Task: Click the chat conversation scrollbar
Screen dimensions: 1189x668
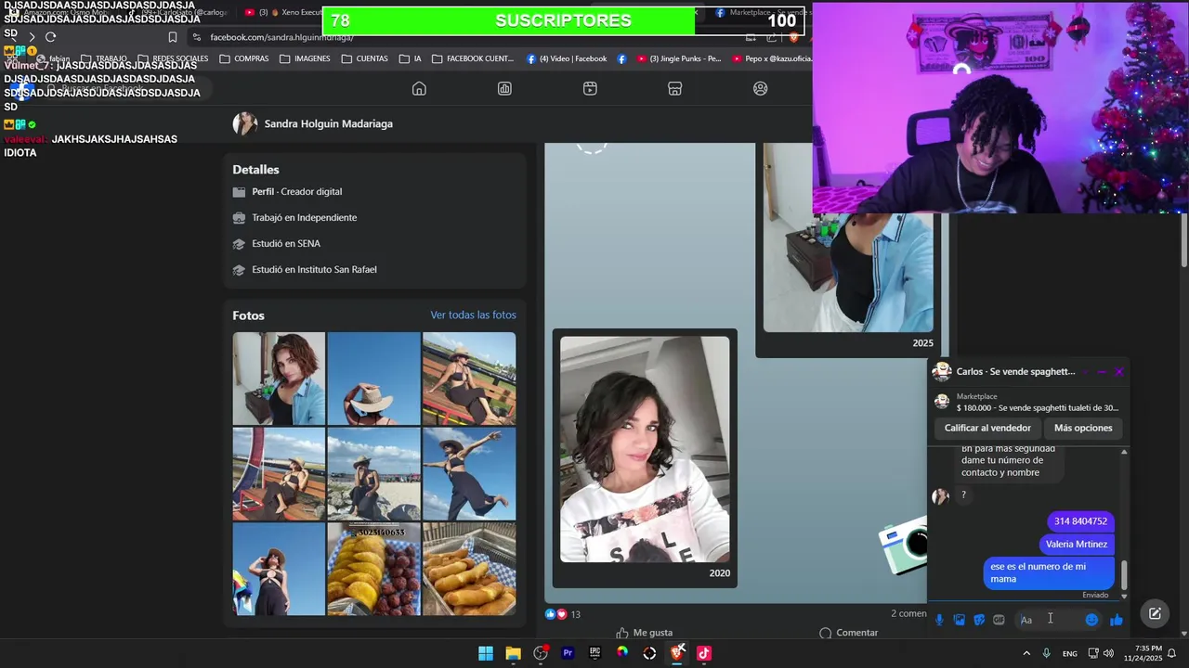Action: (x=1124, y=575)
